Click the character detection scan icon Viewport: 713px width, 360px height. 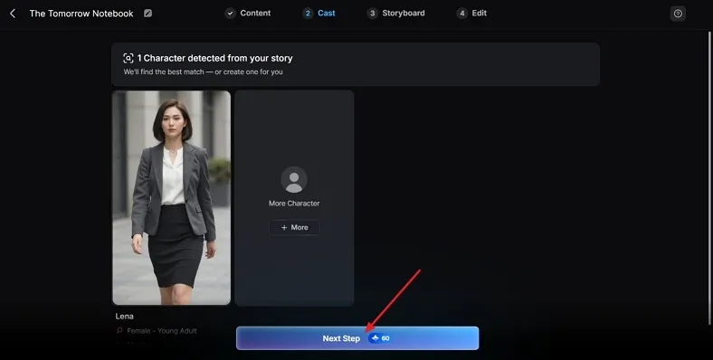pyautogui.click(x=128, y=58)
